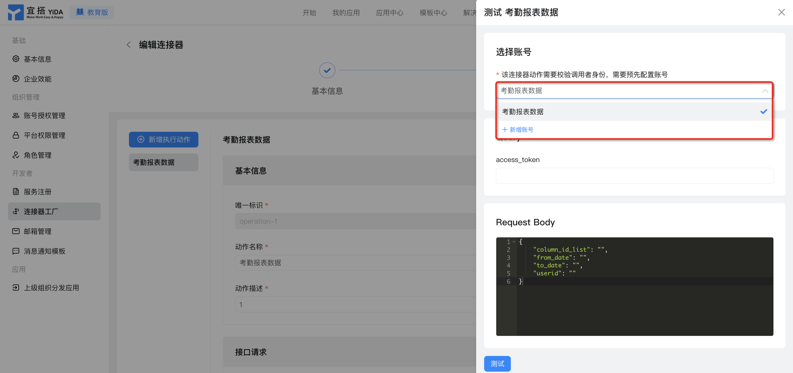Click the 选择账号 heading

tap(514, 52)
